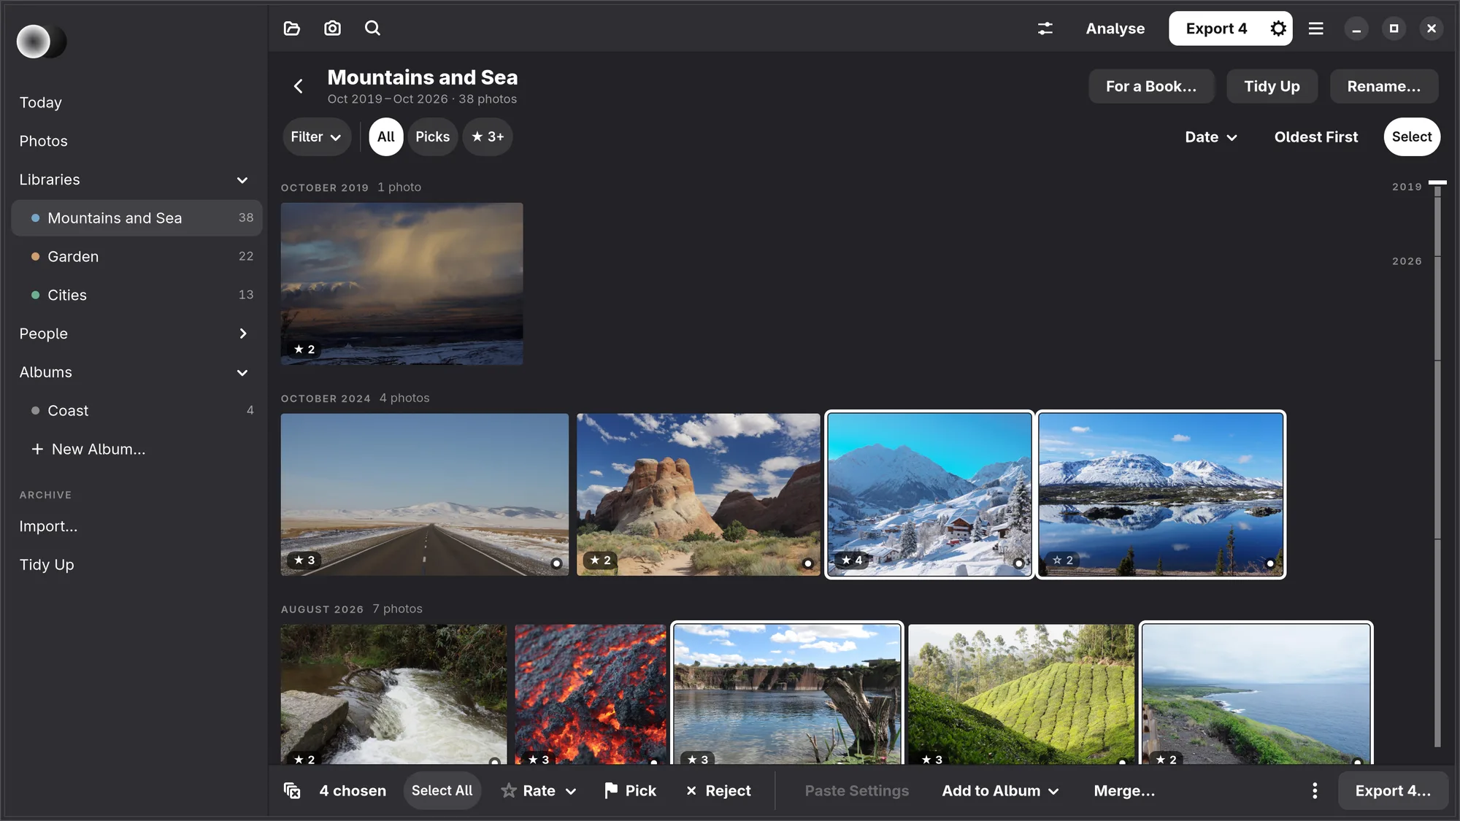
Task: Open the Add to Album dropdown
Action: [x=1000, y=790]
